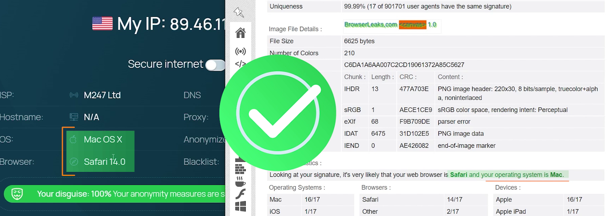Open the JavaScript code brackets sidebar icon
Viewport: 611px width, 216px height.
240,64
